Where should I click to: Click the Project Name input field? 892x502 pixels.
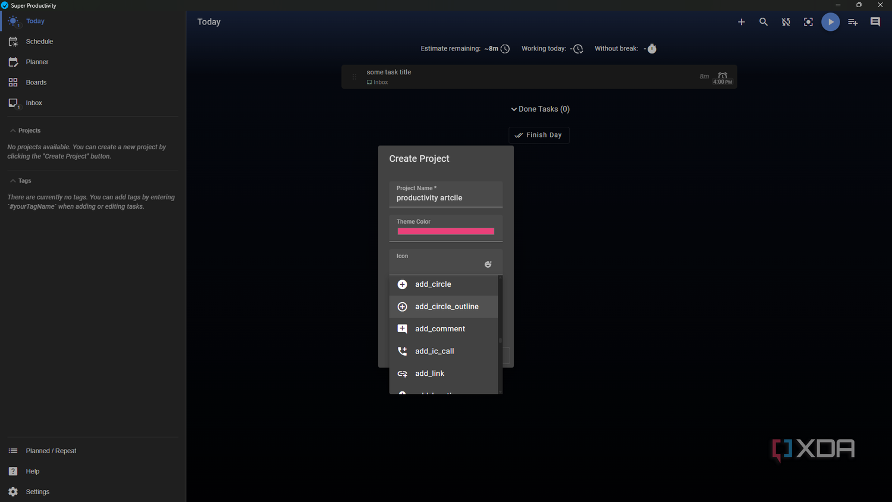[446, 194]
